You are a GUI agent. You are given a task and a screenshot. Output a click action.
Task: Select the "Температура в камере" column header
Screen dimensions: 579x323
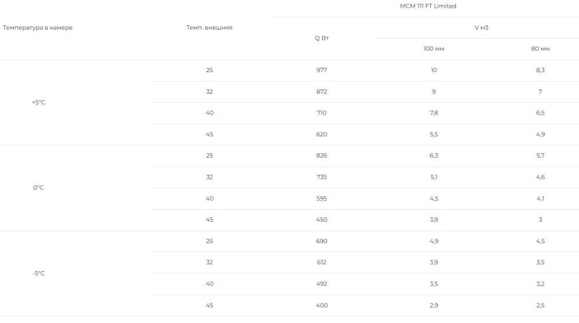[38, 28]
